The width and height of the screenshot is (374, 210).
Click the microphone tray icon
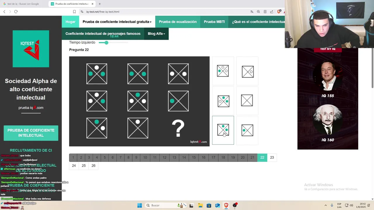pyautogui.click(x=332, y=205)
